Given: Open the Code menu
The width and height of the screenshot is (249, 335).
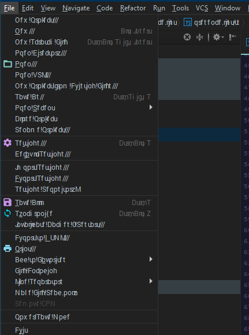Looking at the screenshot, I should (x=105, y=8).
